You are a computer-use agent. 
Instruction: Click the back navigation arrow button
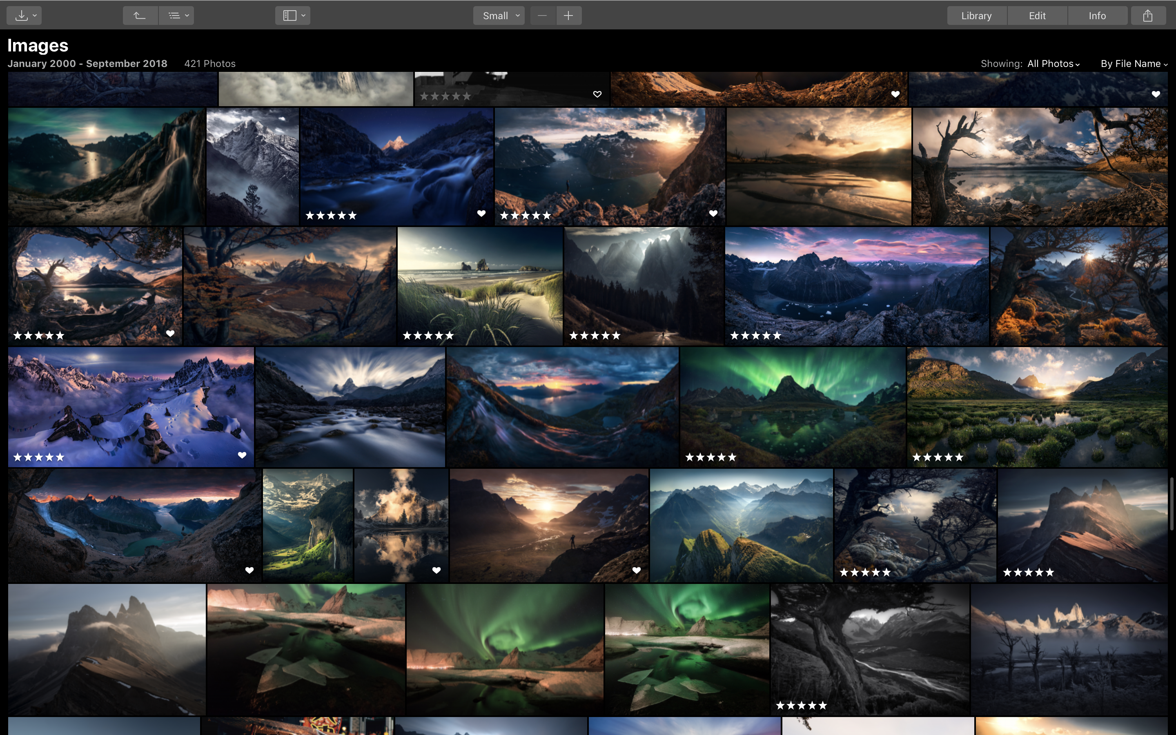point(140,16)
